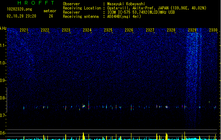Viewport: 221px width, 140px height.
Task: Click the 2325 time marker
Action: click(108, 30)
